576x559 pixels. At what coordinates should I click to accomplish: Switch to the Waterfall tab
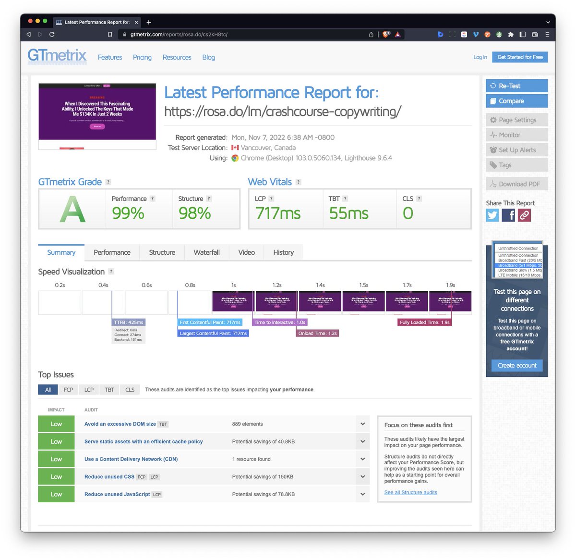tap(206, 252)
